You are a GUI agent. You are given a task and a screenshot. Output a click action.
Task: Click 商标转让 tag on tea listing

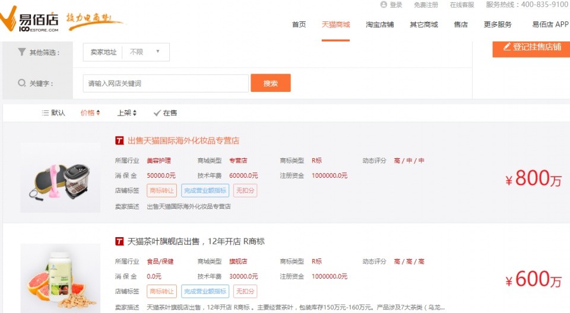[x=161, y=291]
